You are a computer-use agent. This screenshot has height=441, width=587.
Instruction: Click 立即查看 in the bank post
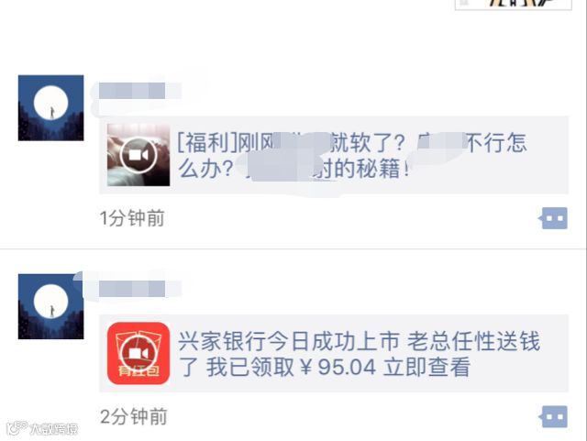(x=426, y=367)
